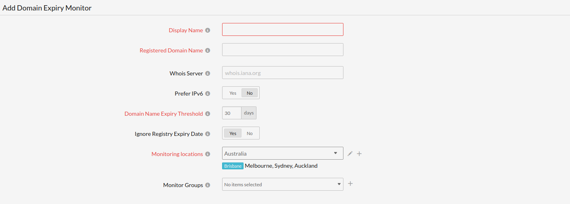Click the Whois Server info icon
Image resolution: width=570 pixels, height=204 pixels.
pyautogui.click(x=208, y=73)
